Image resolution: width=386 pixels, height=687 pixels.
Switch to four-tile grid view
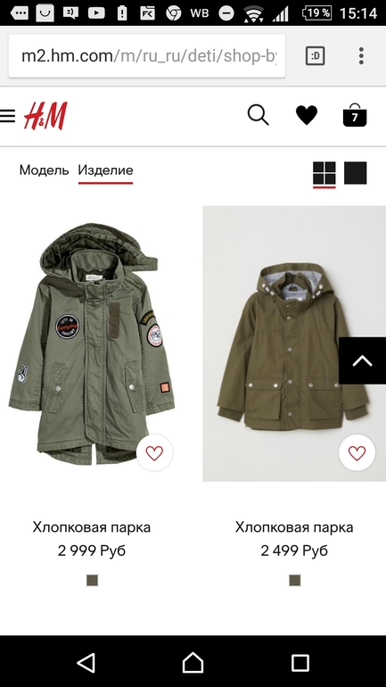pyautogui.click(x=324, y=173)
